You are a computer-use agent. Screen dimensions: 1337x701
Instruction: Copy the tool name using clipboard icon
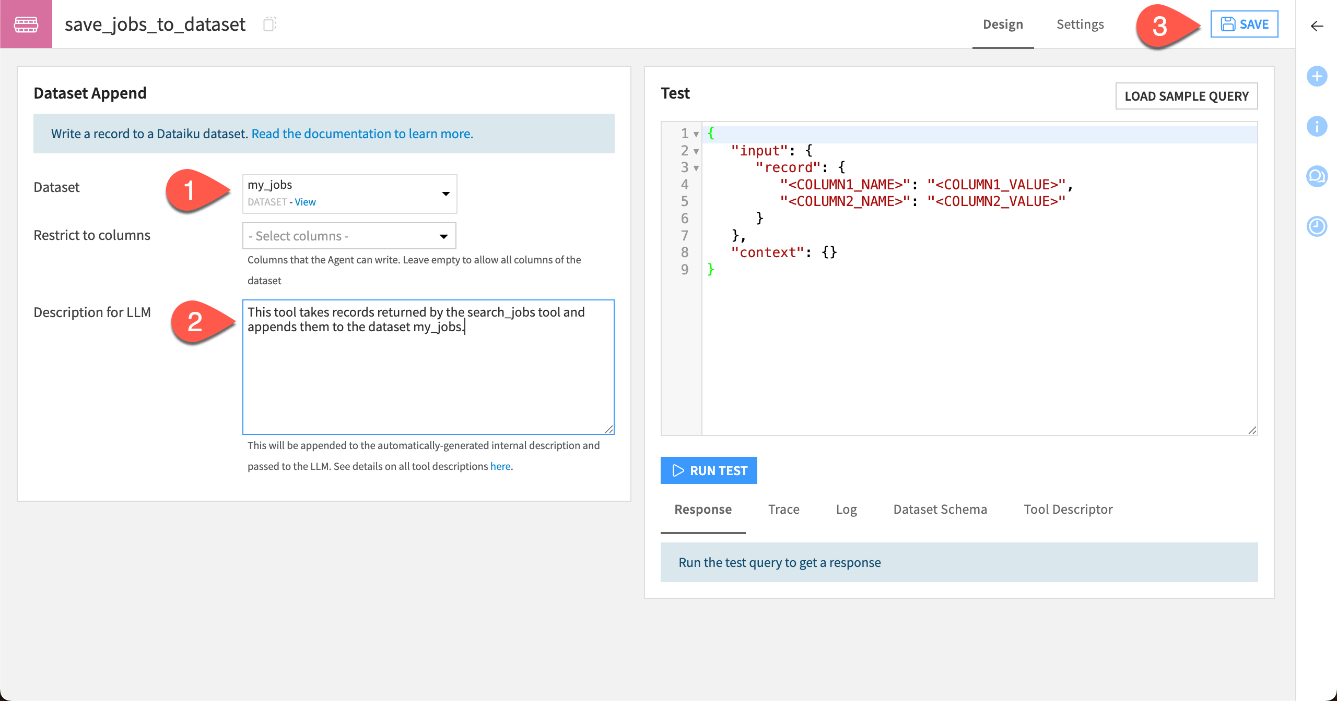tap(270, 25)
